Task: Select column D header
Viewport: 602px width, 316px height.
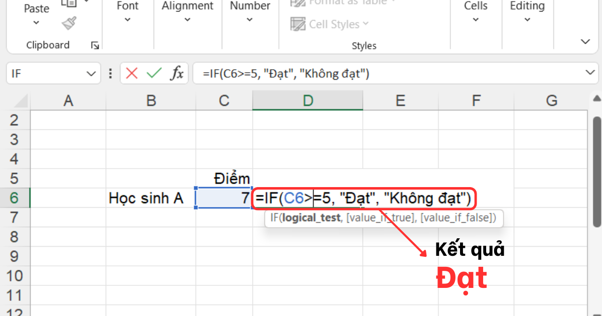Action: click(308, 101)
